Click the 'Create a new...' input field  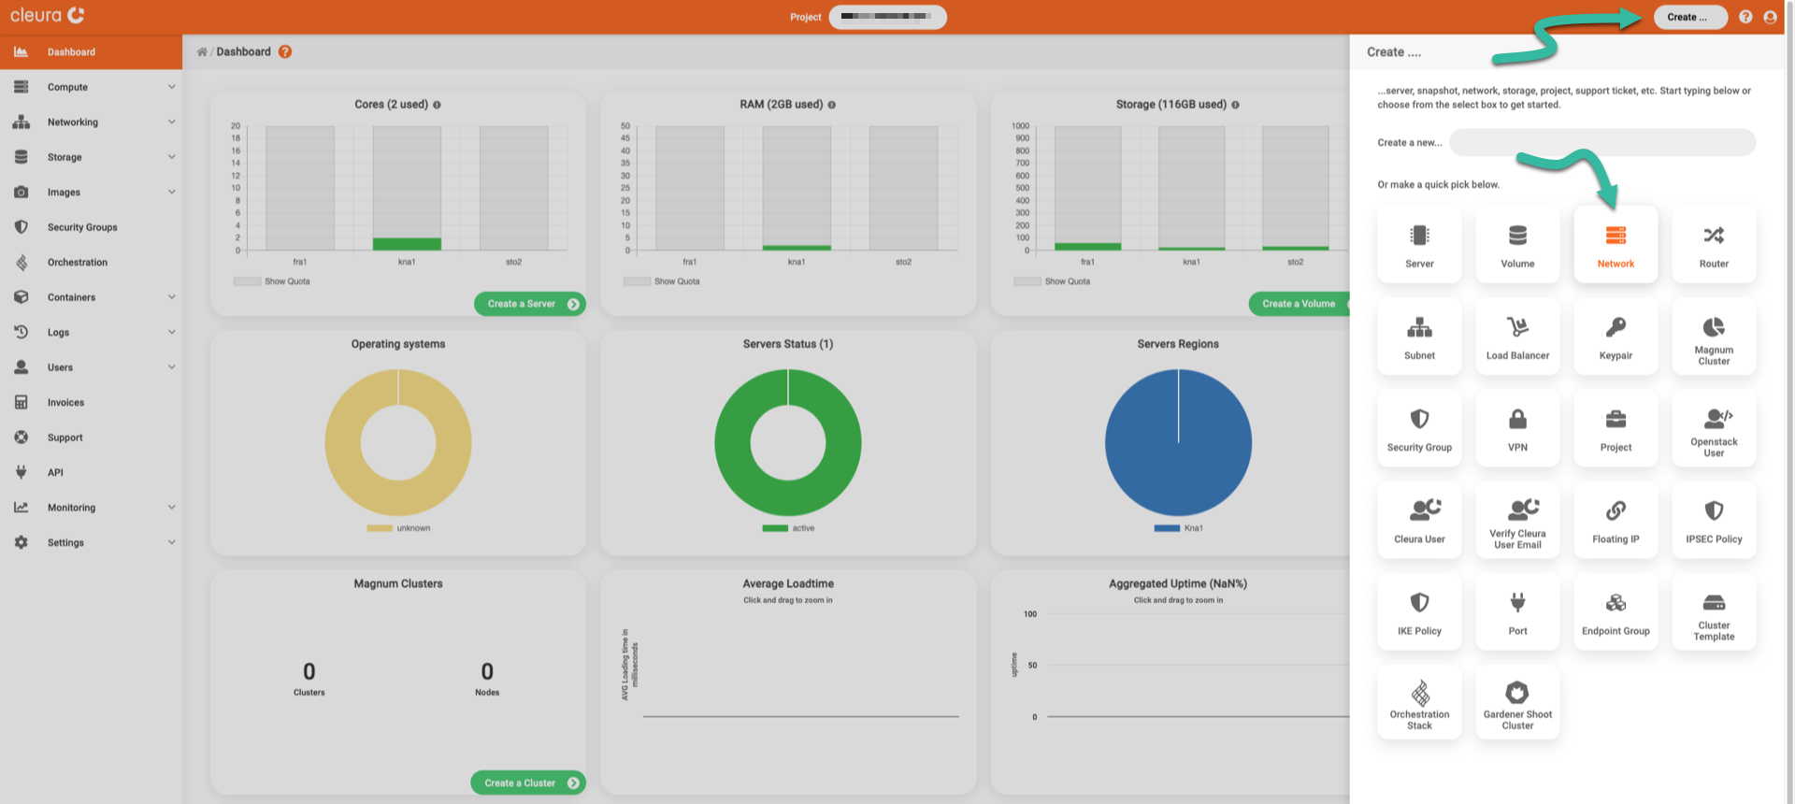[x=1601, y=143]
